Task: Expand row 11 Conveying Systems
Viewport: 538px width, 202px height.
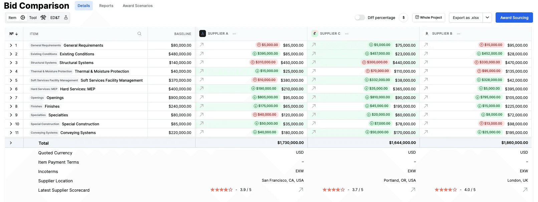Action: point(11,133)
